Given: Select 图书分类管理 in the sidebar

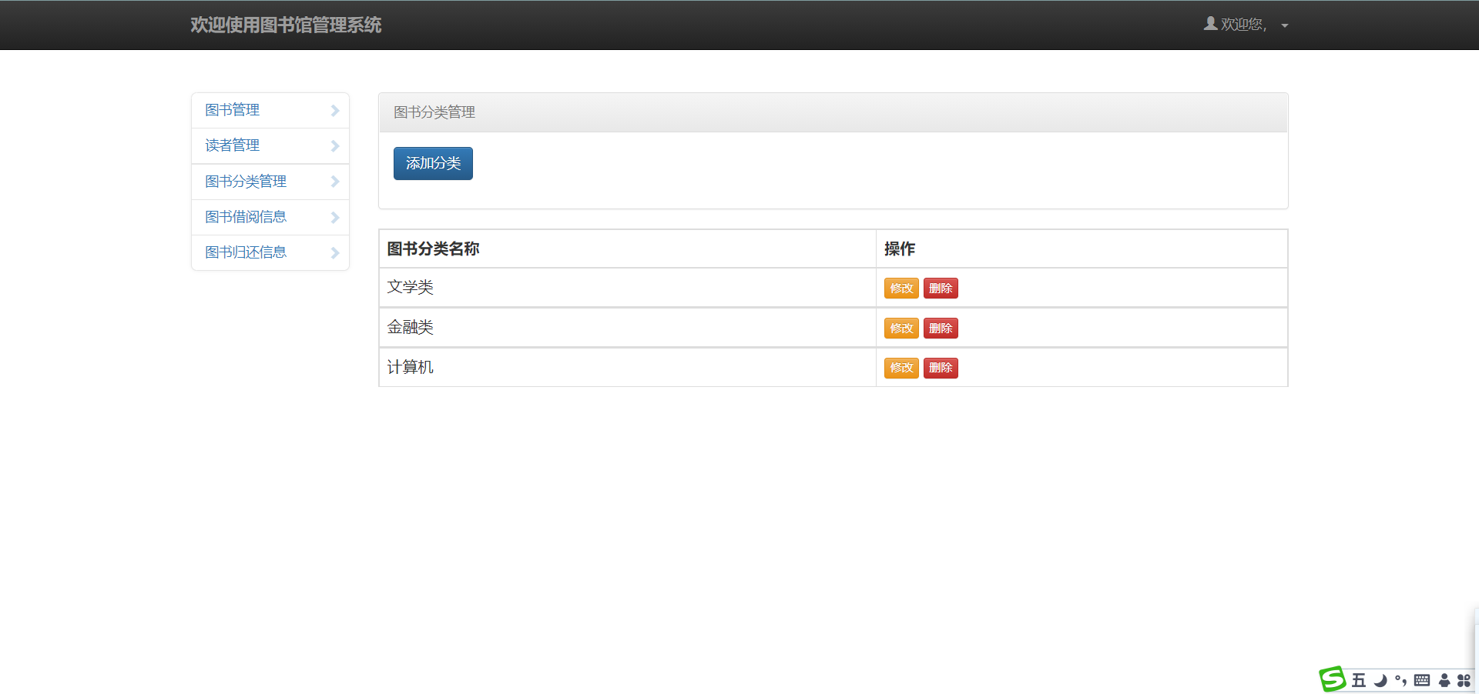Looking at the screenshot, I should tap(270, 182).
